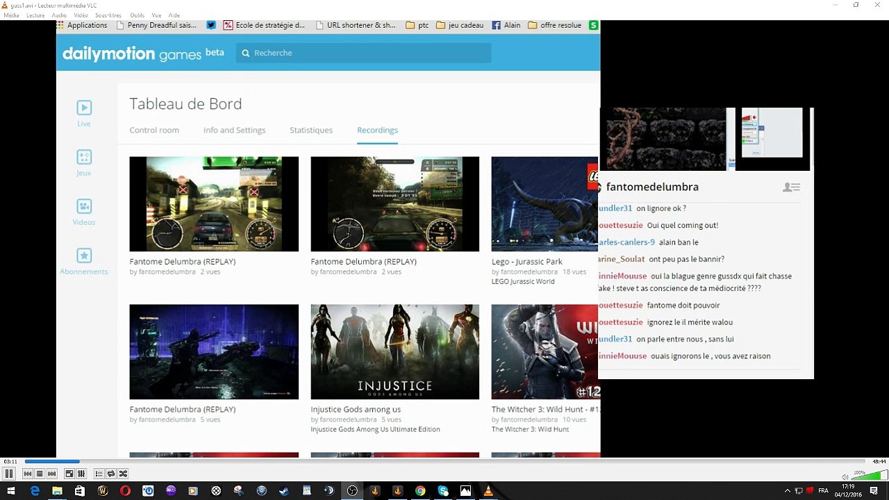Image resolution: width=889 pixels, height=500 pixels.
Task: Click 'LEGO Jurassic World' game link
Action: click(x=523, y=281)
